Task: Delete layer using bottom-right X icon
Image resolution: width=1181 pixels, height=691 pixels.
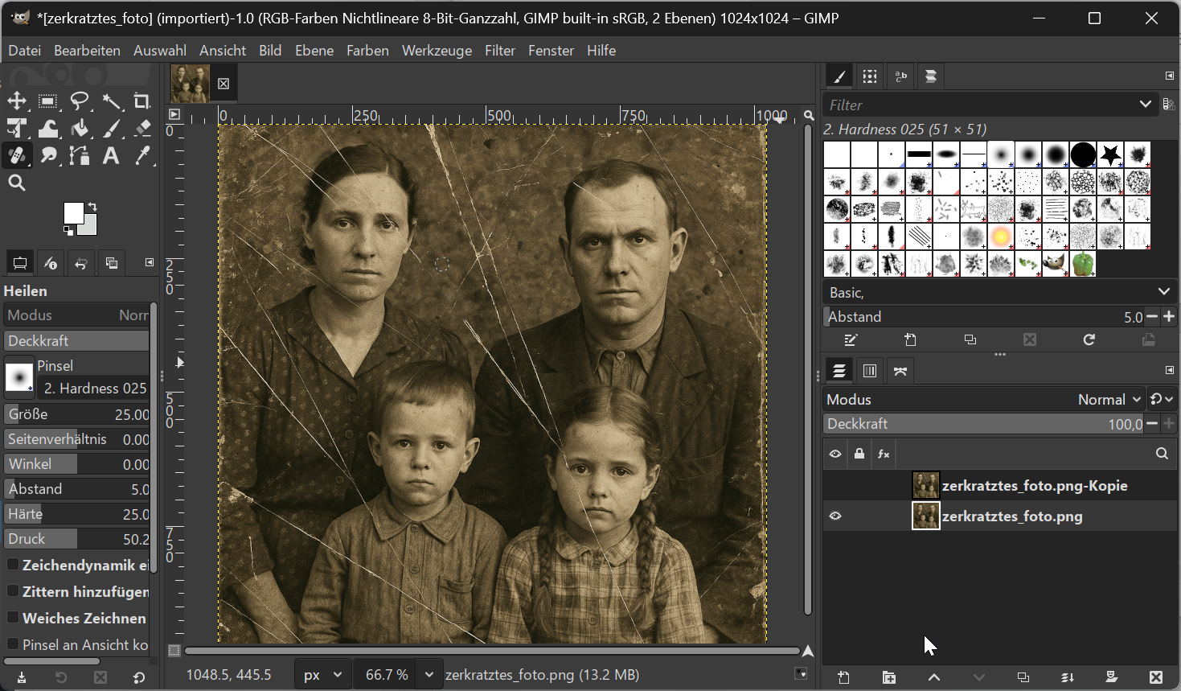Action: [1155, 677]
